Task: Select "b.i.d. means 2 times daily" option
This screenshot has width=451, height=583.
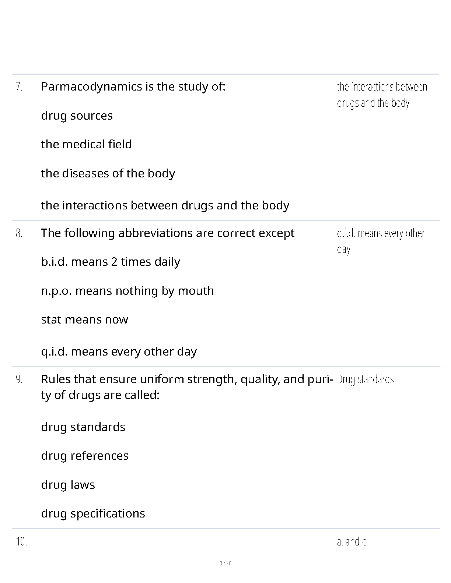Action: click(111, 262)
